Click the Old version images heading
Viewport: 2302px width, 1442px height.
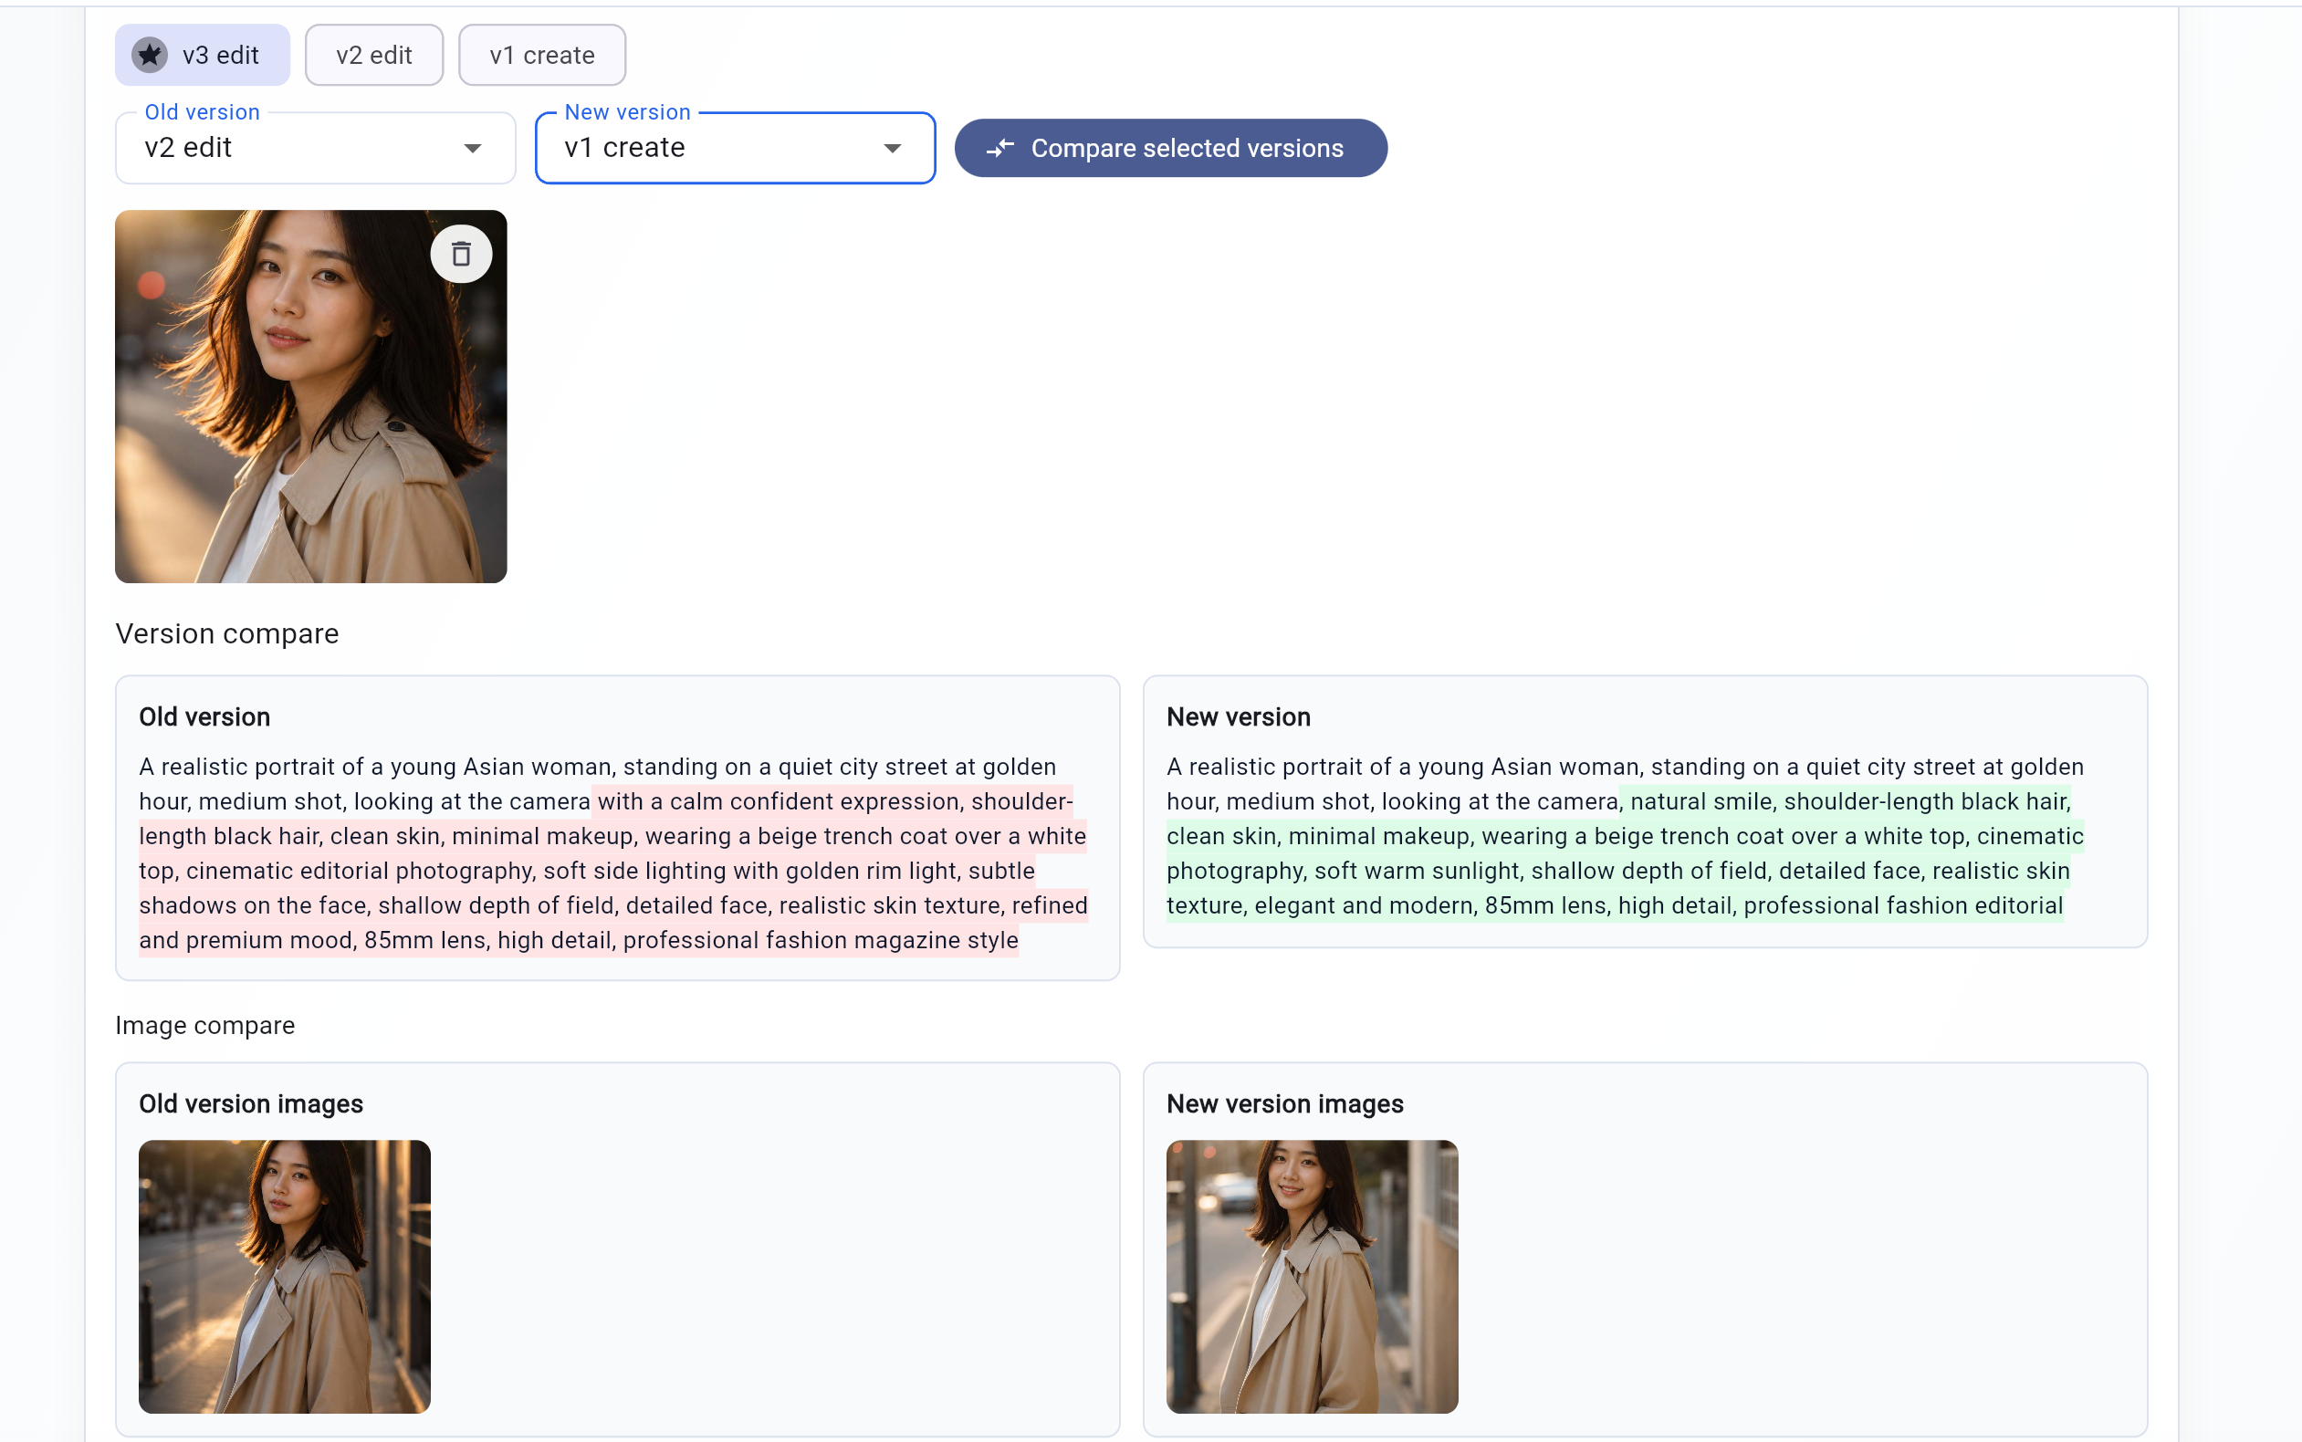click(251, 1104)
